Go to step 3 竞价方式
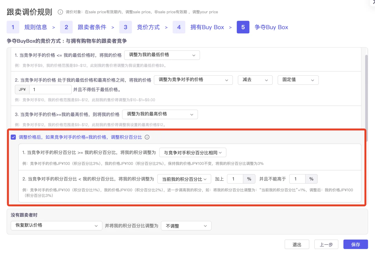This screenshot has width=375, height=255. click(x=139, y=27)
